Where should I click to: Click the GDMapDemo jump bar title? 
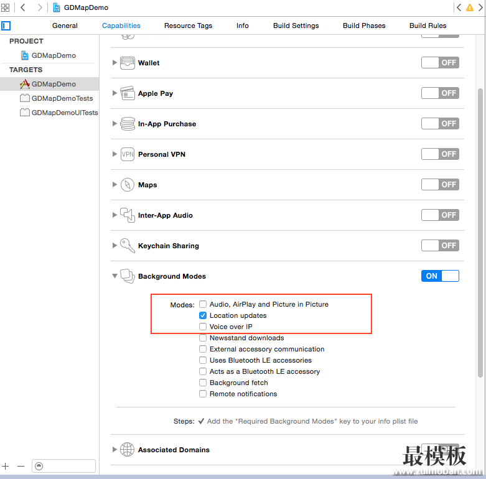[86, 7]
